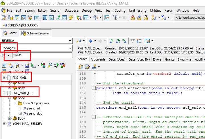Click the PL SQL green play icon
The height and width of the screenshot is (139, 205).
tap(56, 65)
